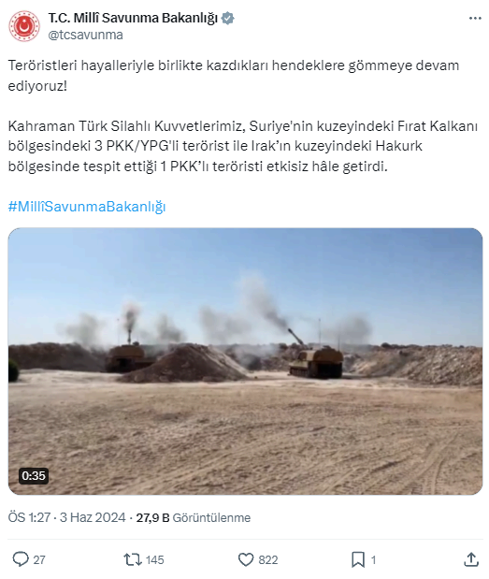
Task: Click the 27 replies count
Action: point(39,559)
